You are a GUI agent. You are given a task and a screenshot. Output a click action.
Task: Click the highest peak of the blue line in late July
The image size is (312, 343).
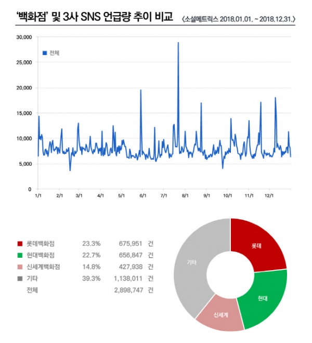coord(178,43)
